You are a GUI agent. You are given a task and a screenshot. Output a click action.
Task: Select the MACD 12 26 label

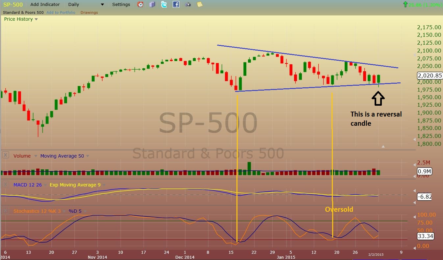[28, 185]
